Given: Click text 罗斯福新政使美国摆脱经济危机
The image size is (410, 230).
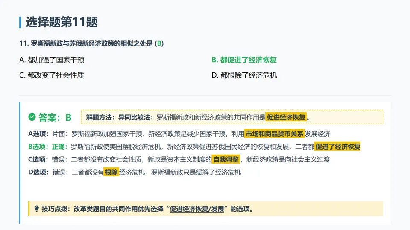Looking at the screenshot, I should pos(116,147).
